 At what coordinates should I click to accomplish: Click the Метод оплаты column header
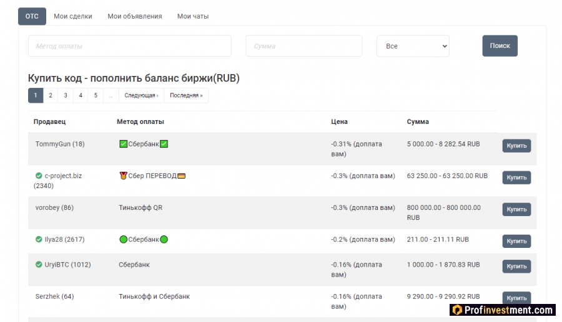pyautogui.click(x=140, y=121)
